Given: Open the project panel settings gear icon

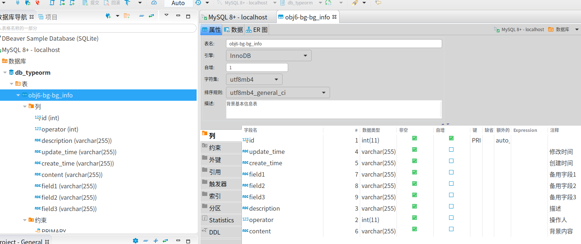Looking at the screenshot, I should click(136, 241).
